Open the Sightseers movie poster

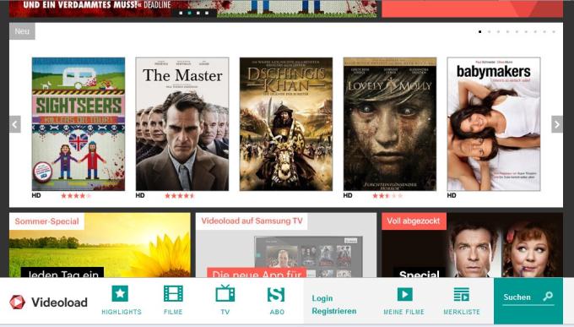point(79,124)
